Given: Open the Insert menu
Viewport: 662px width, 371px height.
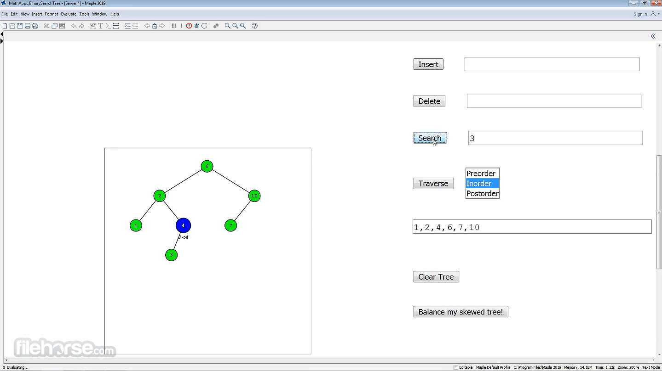Looking at the screenshot, I should pos(37,14).
